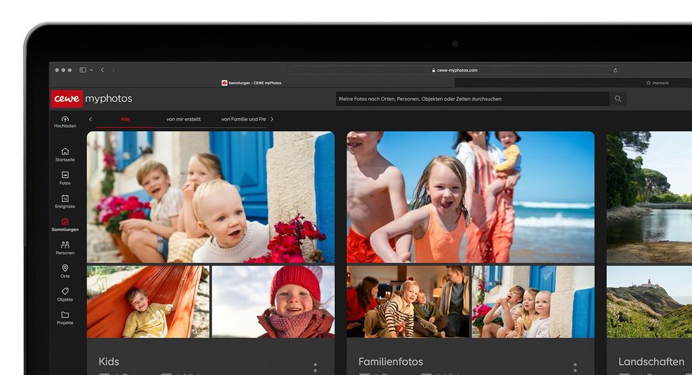
Task: Open the Kids collection title
Action: pyautogui.click(x=109, y=362)
